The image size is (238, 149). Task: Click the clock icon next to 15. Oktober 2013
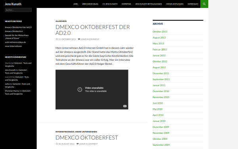pyautogui.click(x=57, y=39)
